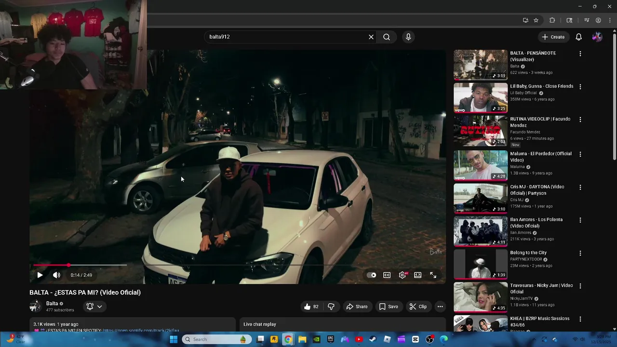Toggle closed captions on the video
This screenshot has width=617, height=347.
coord(387,275)
